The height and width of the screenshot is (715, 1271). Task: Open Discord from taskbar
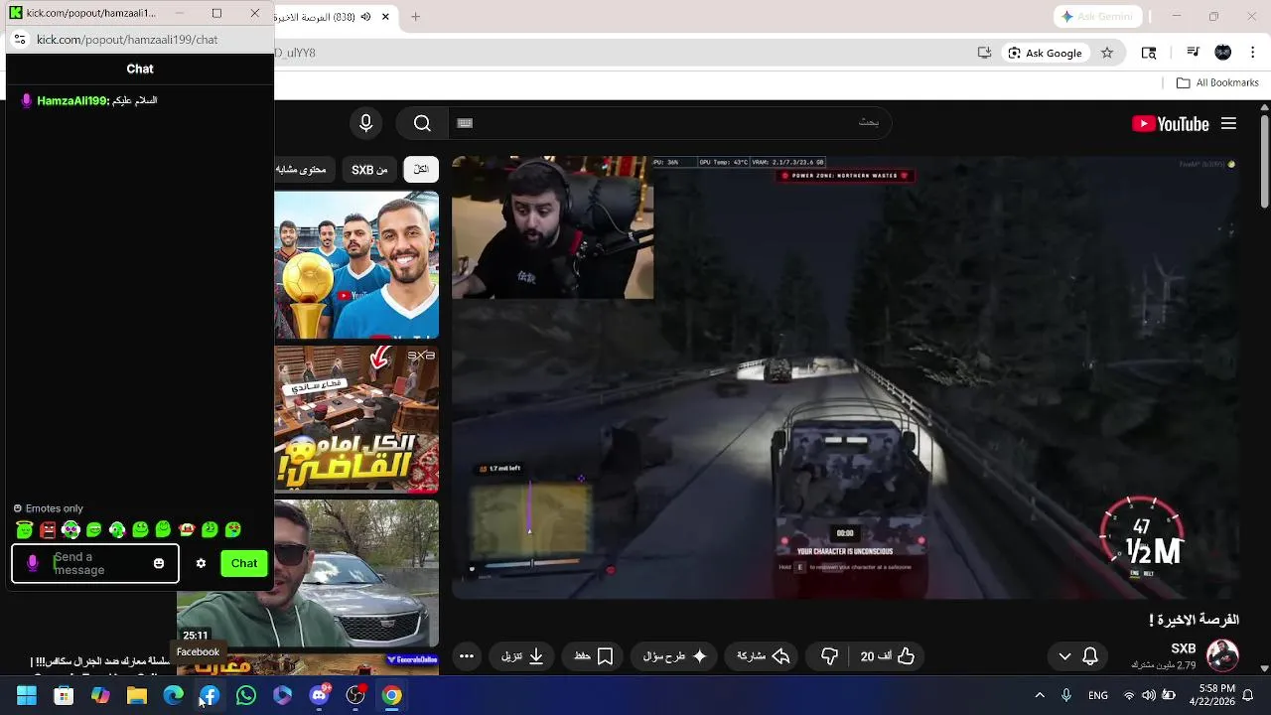[319, 695]
